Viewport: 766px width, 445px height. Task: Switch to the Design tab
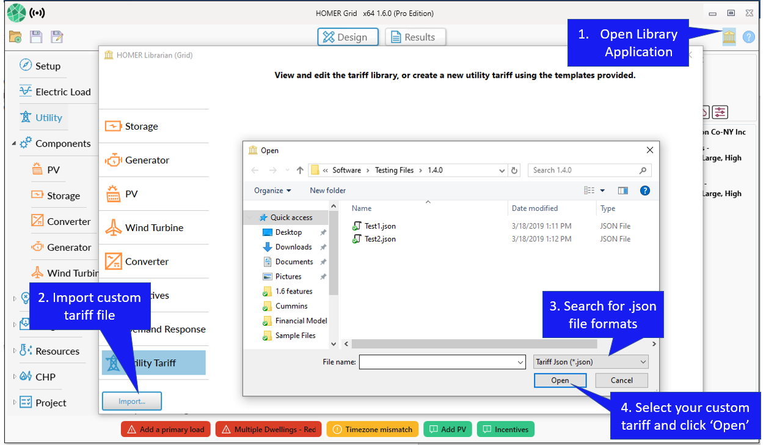point(347,37)
